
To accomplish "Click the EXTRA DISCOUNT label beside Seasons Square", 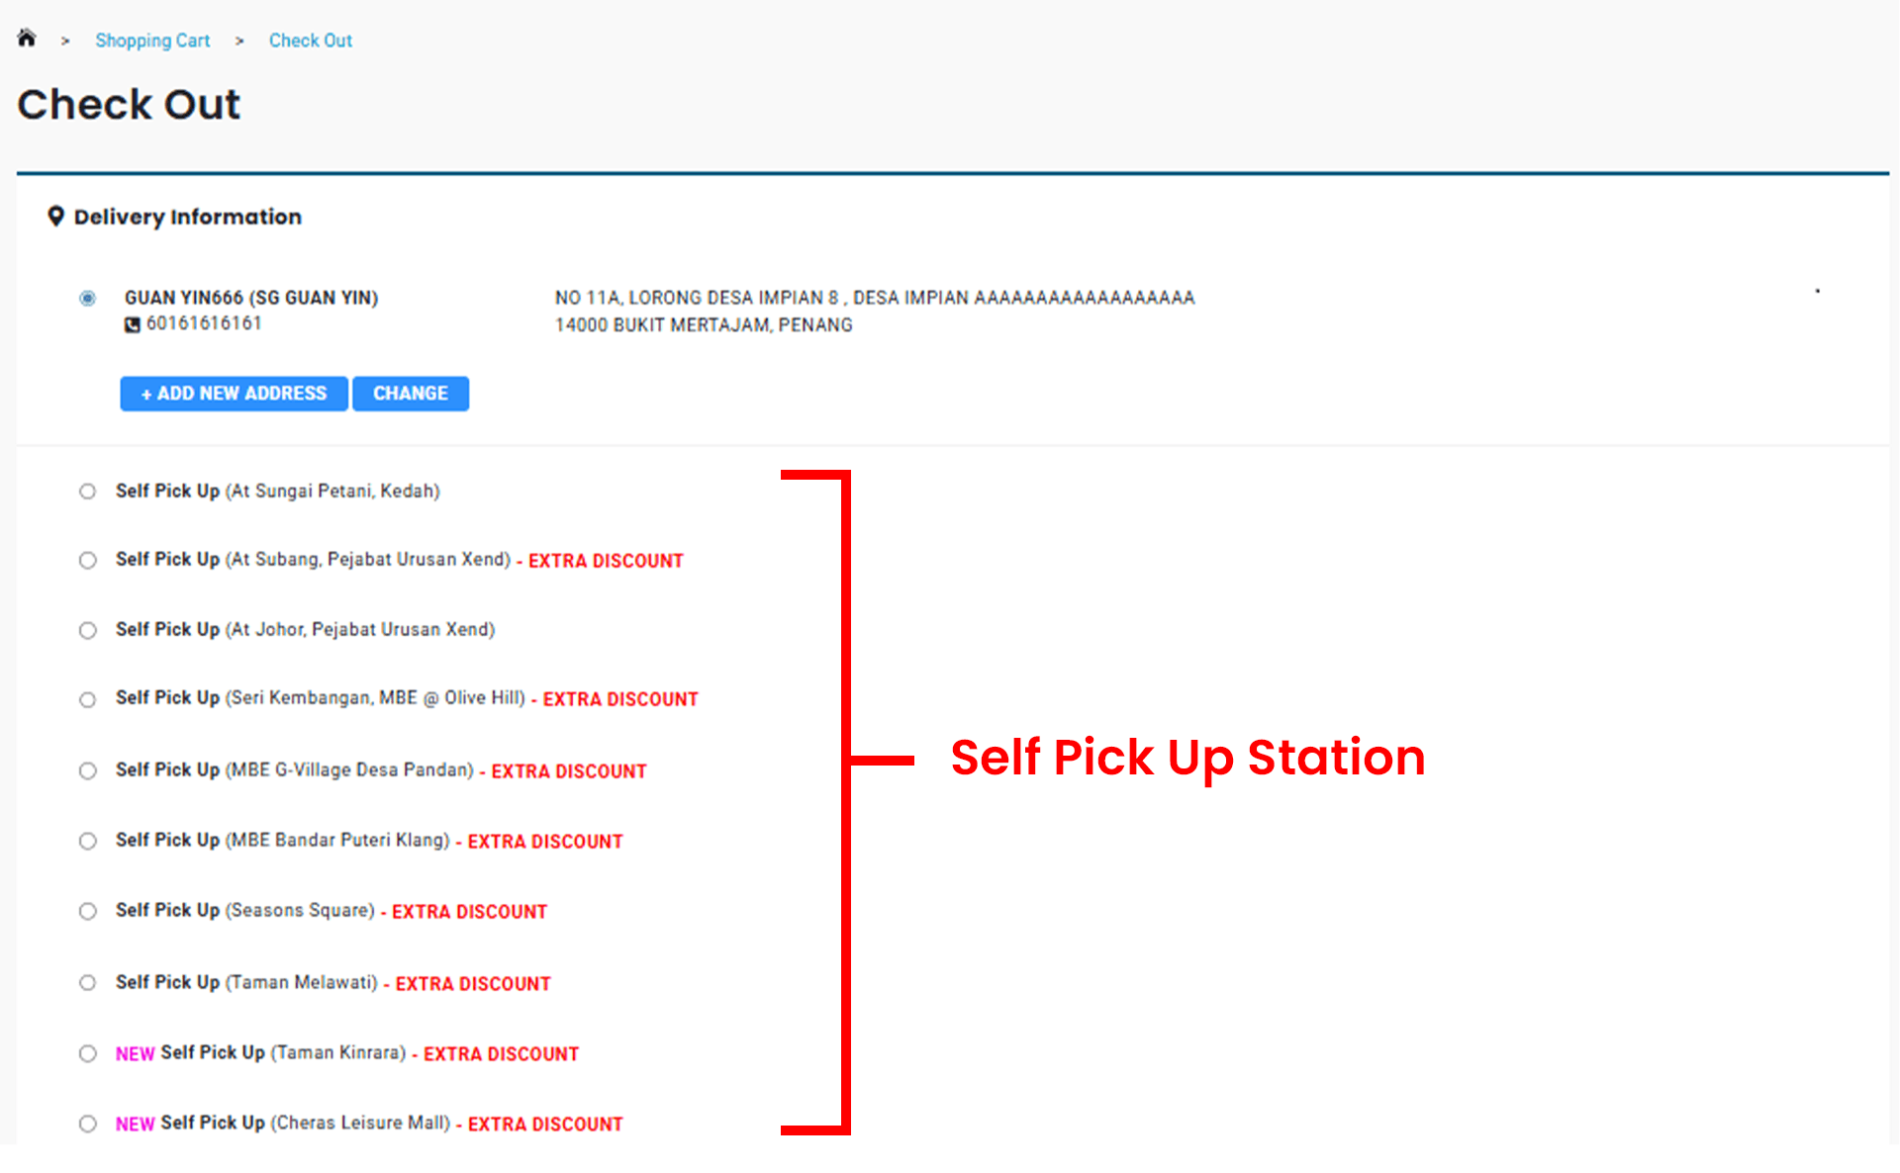I will 468,911.
